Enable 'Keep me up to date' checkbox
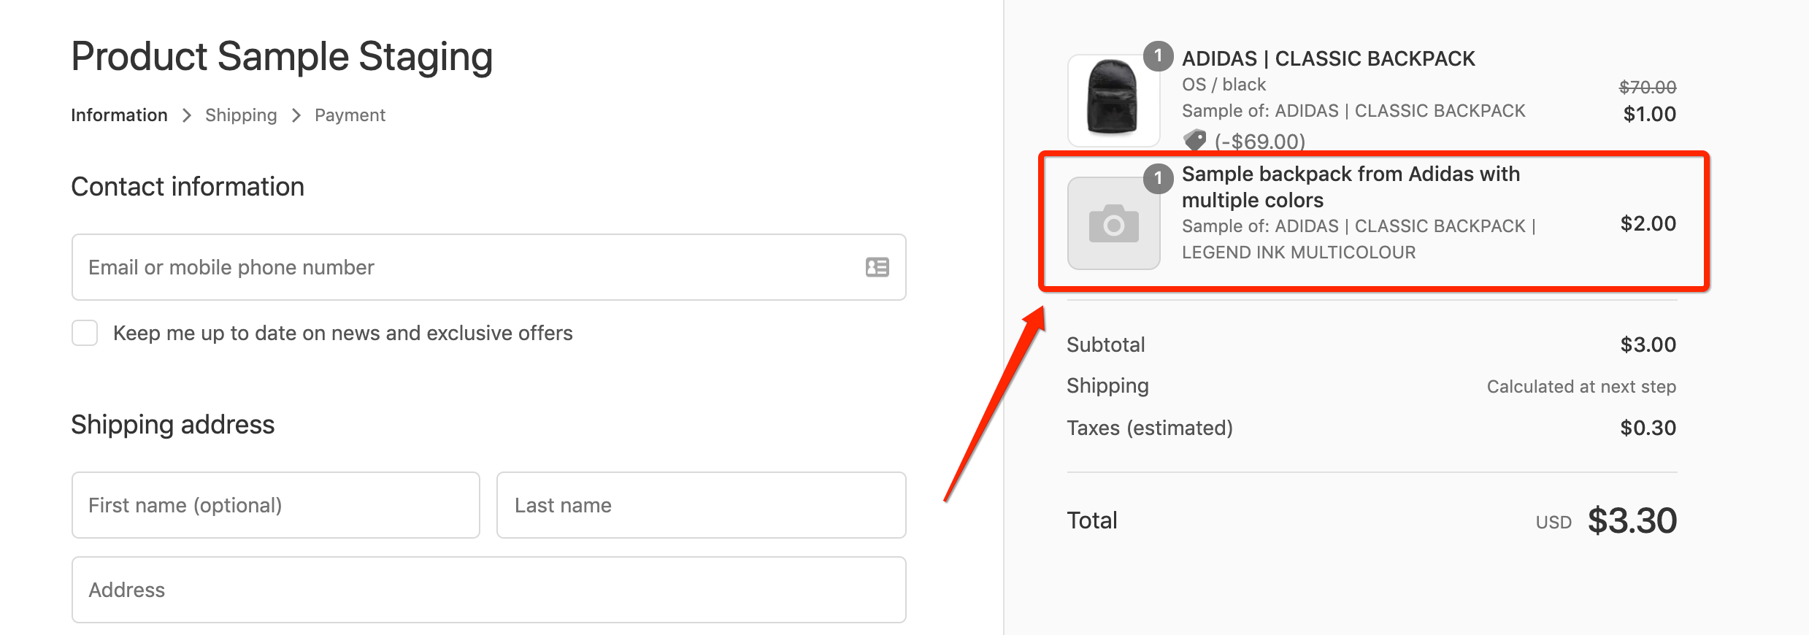Screen dimensions: 1809x635 pos(85,333)
